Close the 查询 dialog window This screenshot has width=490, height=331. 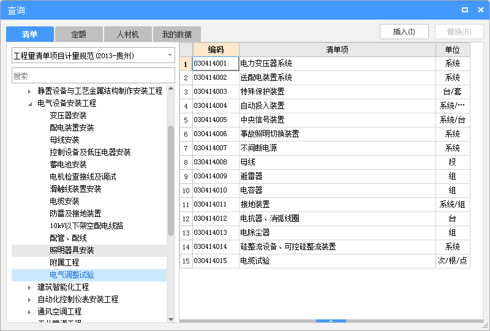click(x=481, y=10)
